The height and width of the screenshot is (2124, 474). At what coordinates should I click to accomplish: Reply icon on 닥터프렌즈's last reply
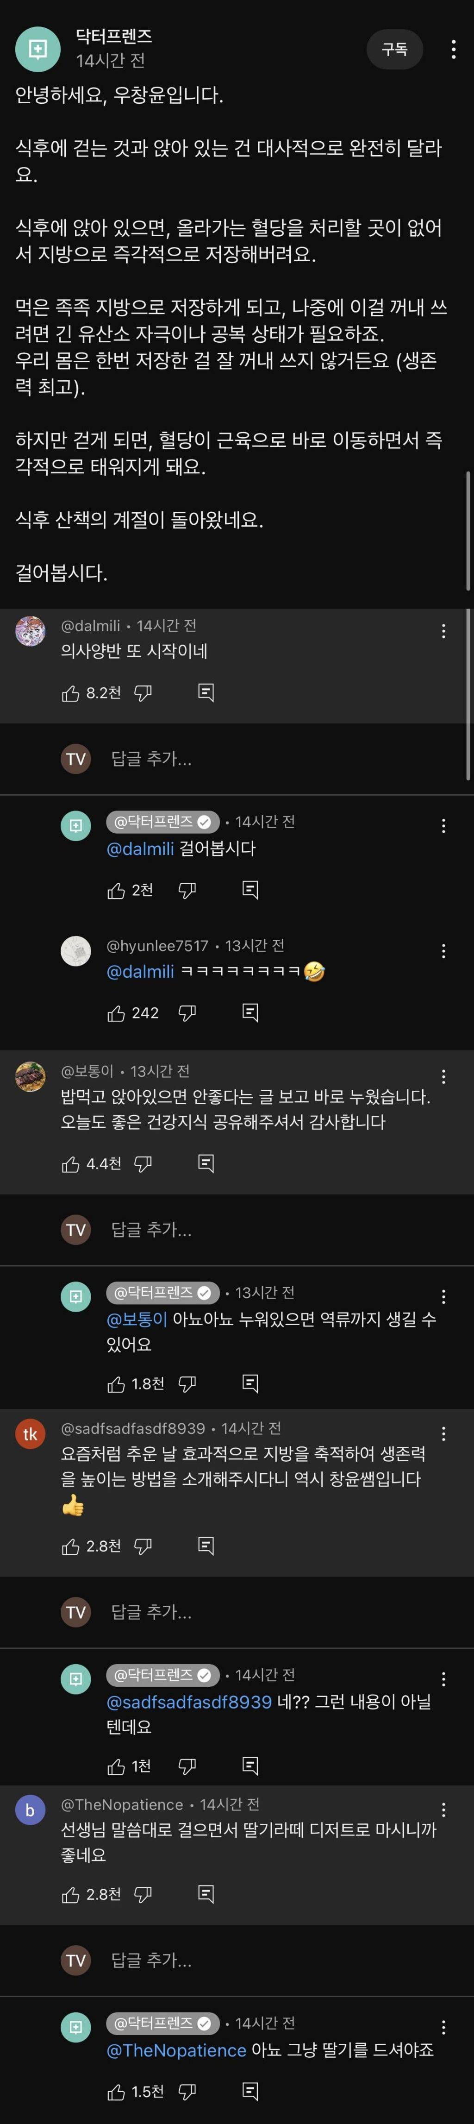[x=250, y=2092]
